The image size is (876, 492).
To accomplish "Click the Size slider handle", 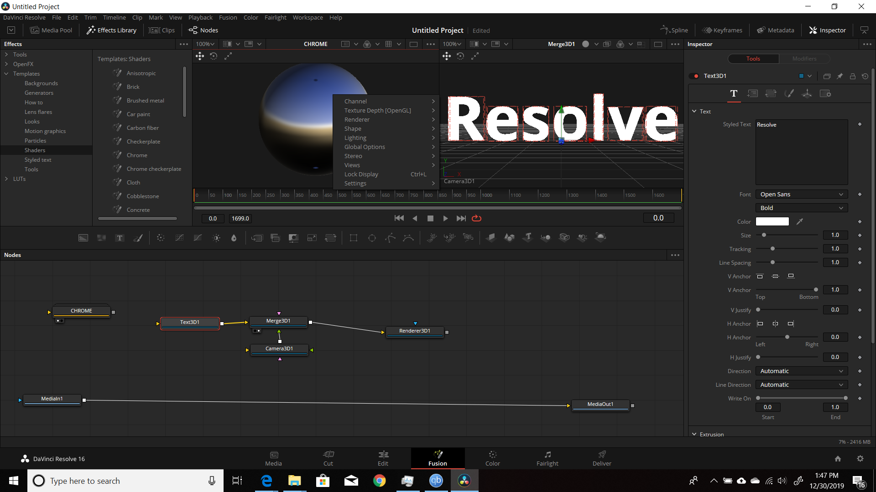I will click(764, 235).
